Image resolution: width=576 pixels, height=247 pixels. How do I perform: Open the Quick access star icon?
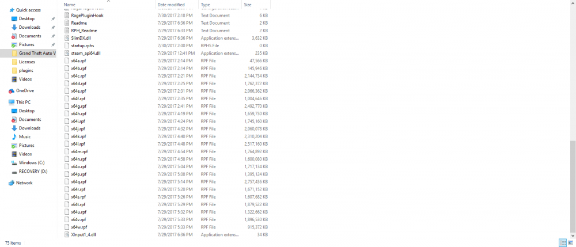12,10
